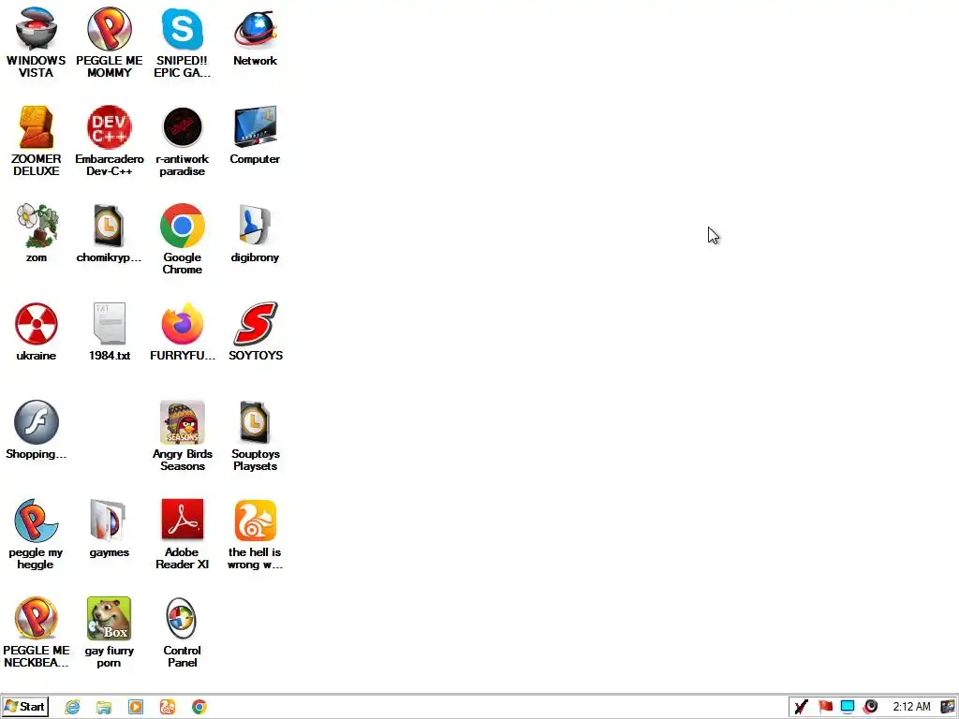Click the 'Adobe Reader XI' label text
The width and height of the screenshot is (959, 719).
[183, 558]
